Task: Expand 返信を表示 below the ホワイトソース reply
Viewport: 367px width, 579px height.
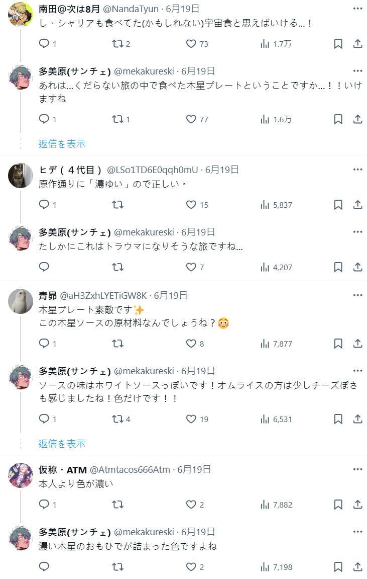Action: click(x=62, y=444)
